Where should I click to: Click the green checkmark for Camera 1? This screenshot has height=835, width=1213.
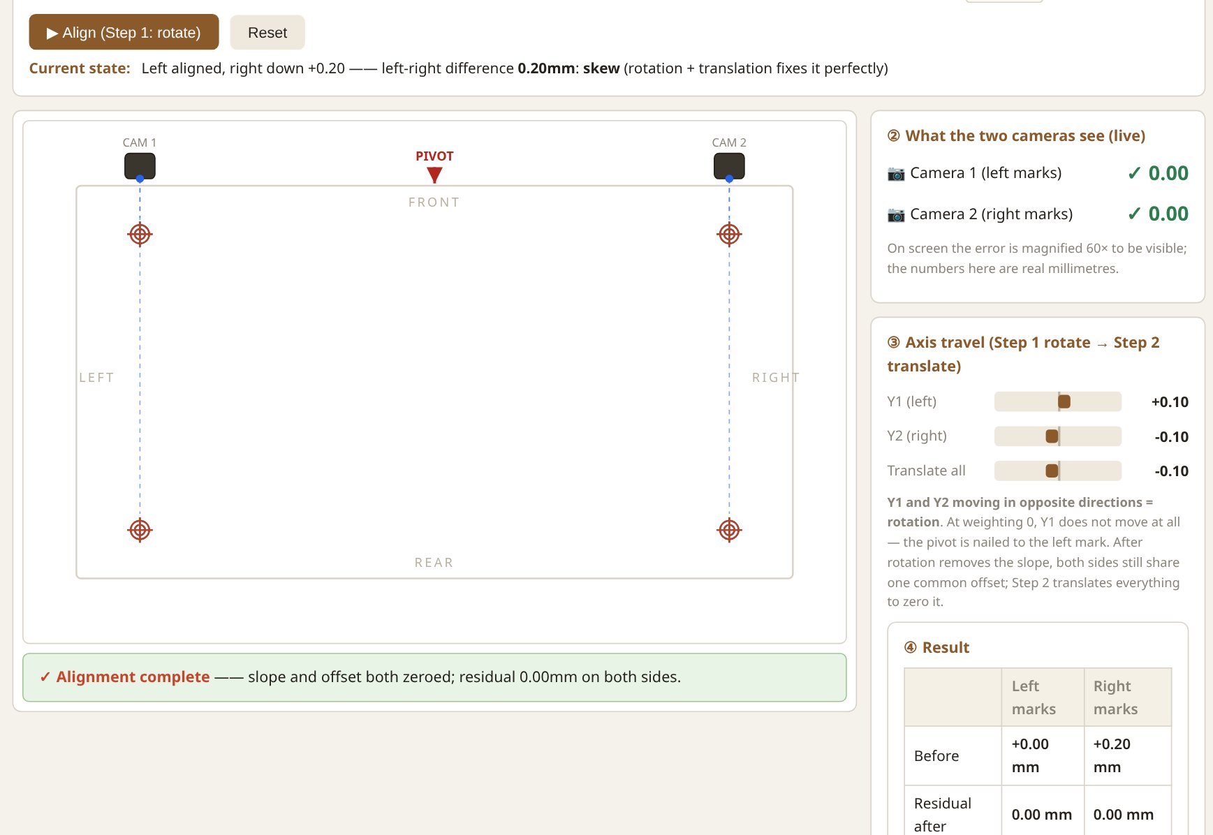[1134, 173]
